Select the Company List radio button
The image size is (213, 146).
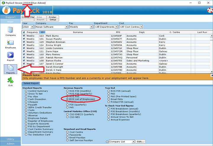(x=107, y=142)
